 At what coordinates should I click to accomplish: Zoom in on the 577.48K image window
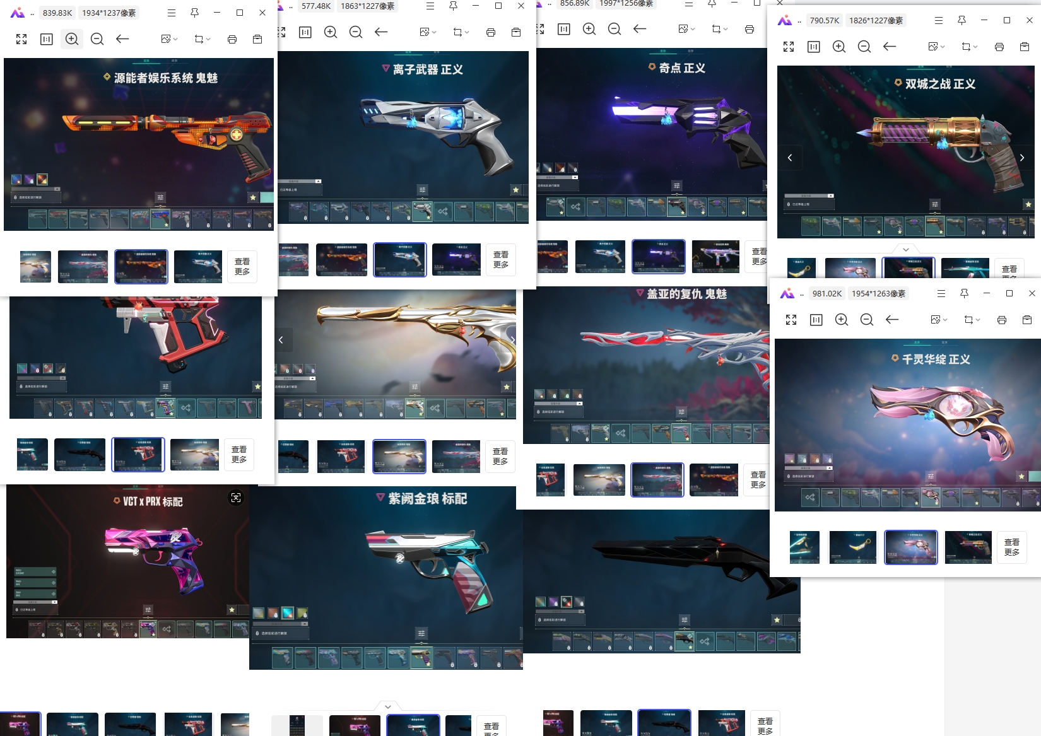331,32
